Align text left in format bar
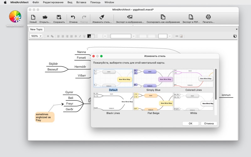 coord(58,36)
